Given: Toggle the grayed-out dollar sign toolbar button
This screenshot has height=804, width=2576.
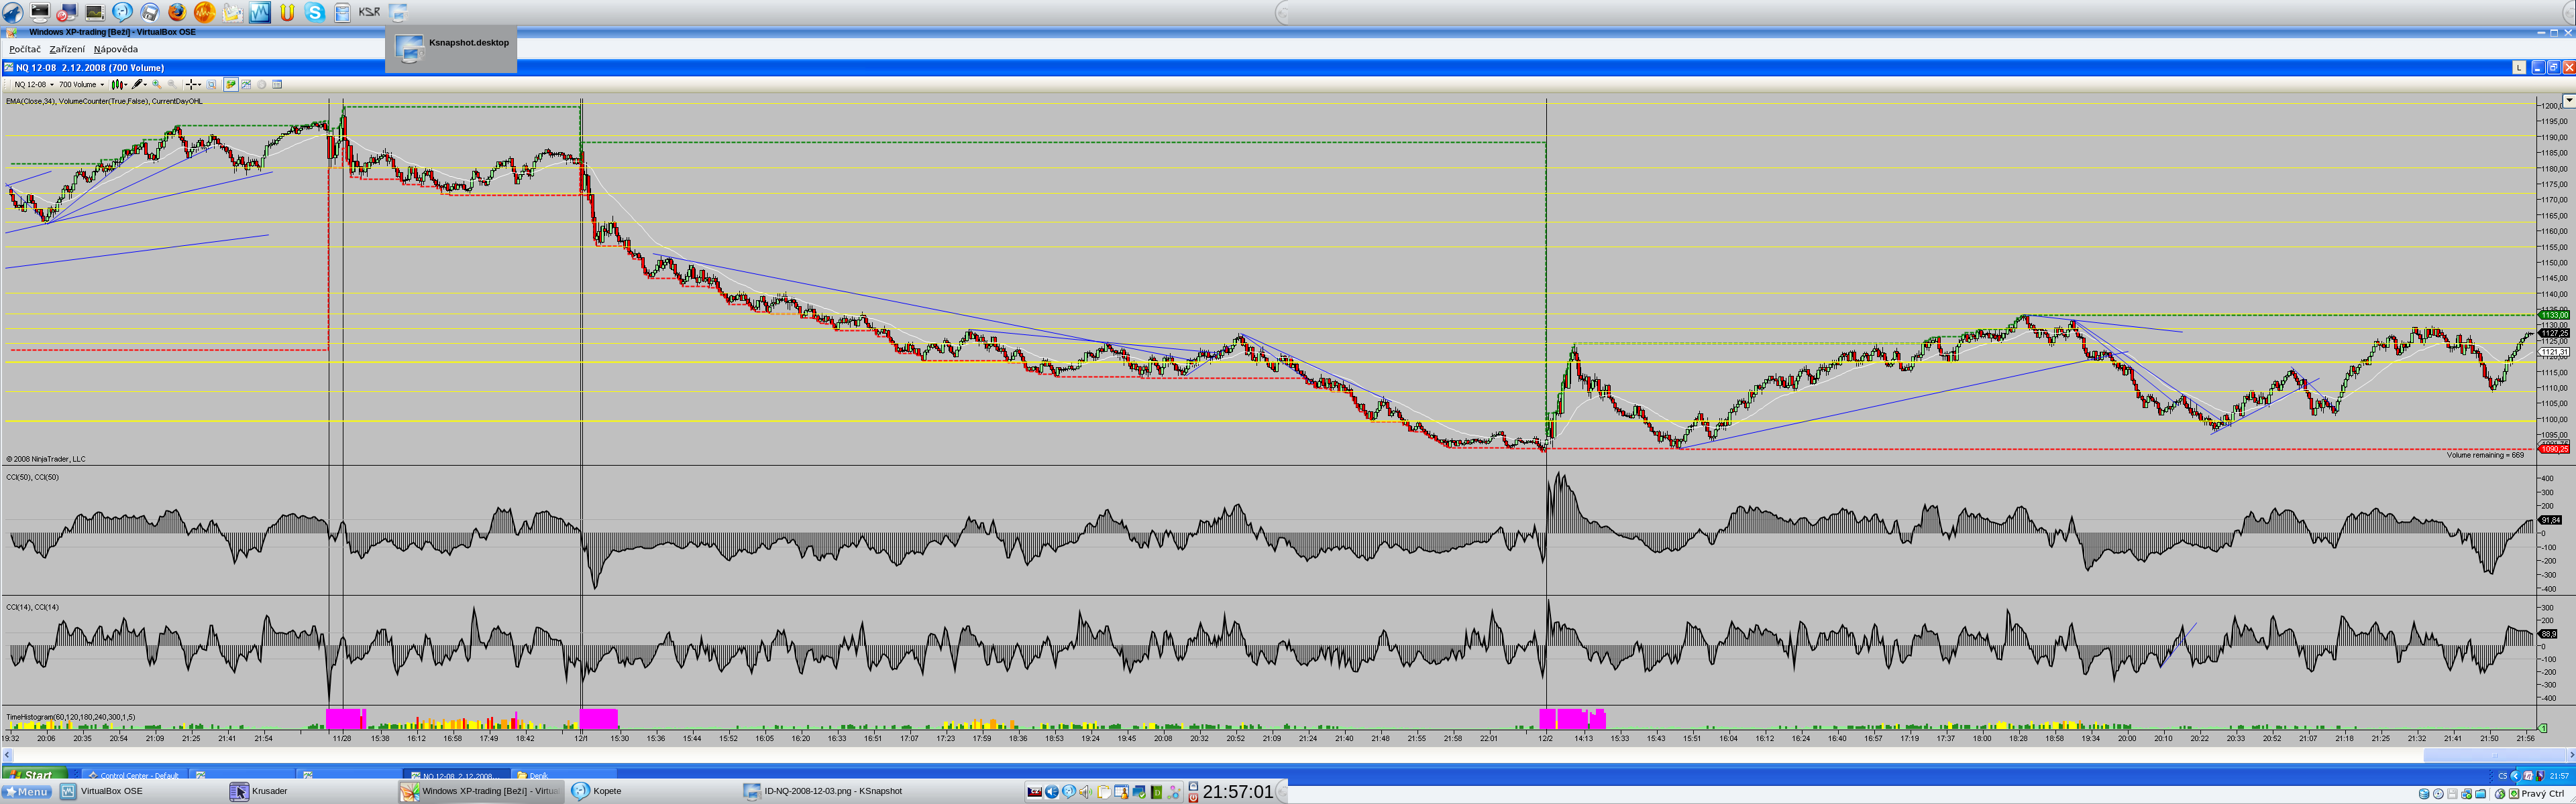Looking at the screenshot, I should (262, 85).
